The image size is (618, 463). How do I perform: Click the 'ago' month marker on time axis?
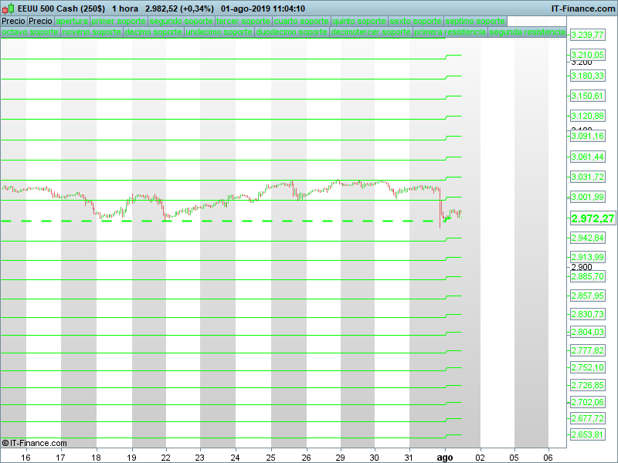(x=445, y=458)
